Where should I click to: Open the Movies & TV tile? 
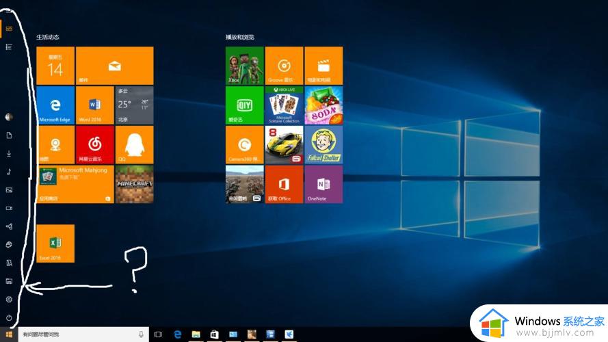(x=323, y=66)
